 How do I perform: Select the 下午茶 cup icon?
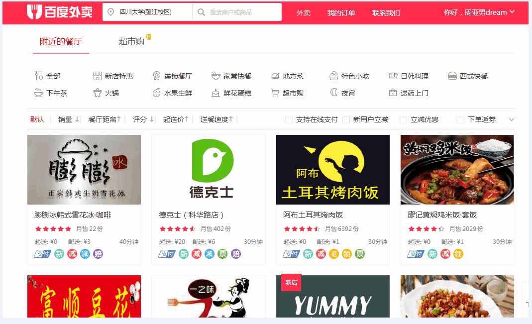[39, 93]
